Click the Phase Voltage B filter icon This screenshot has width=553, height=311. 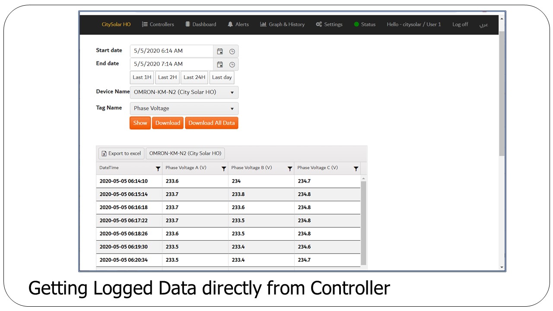[x=290, y=168]
